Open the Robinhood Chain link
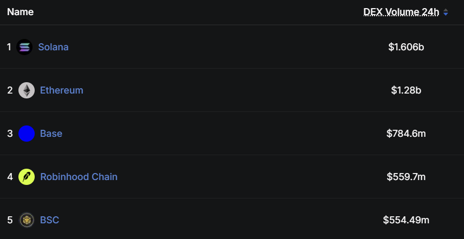Screen dimensions: 464x239 (x=79, y=177)
